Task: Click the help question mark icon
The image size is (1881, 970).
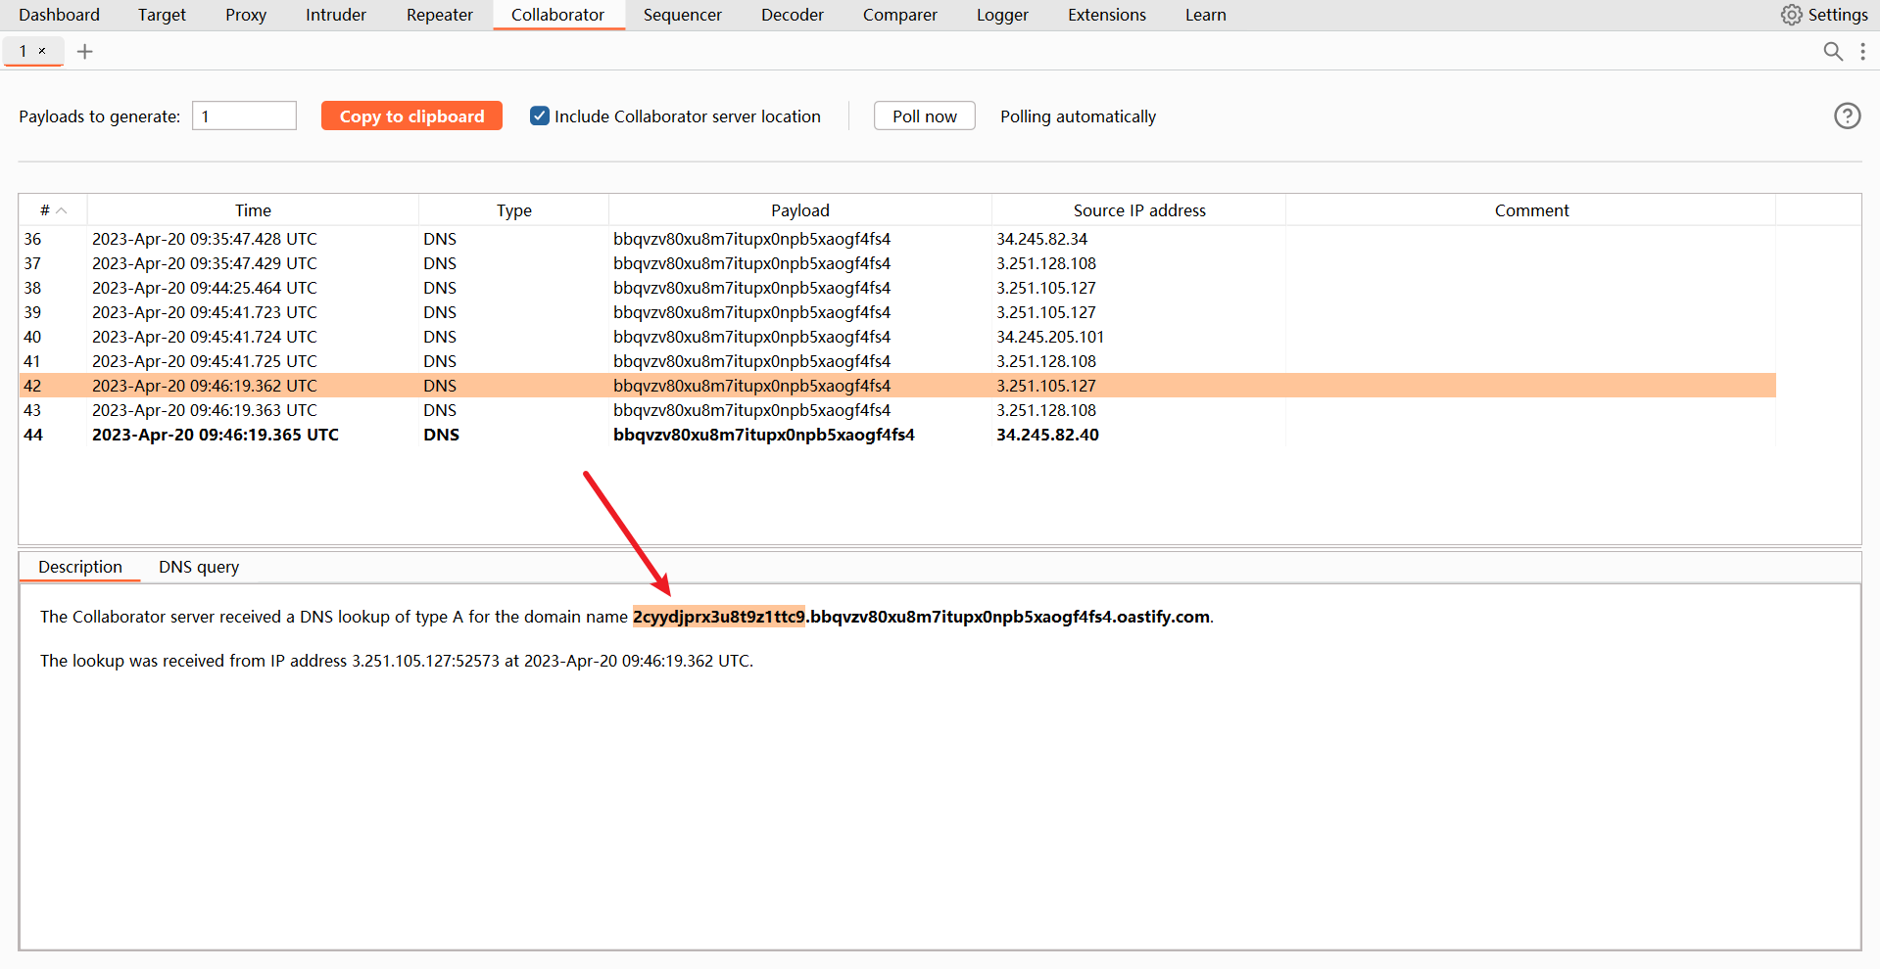Action: click(x=1847, y=116)
